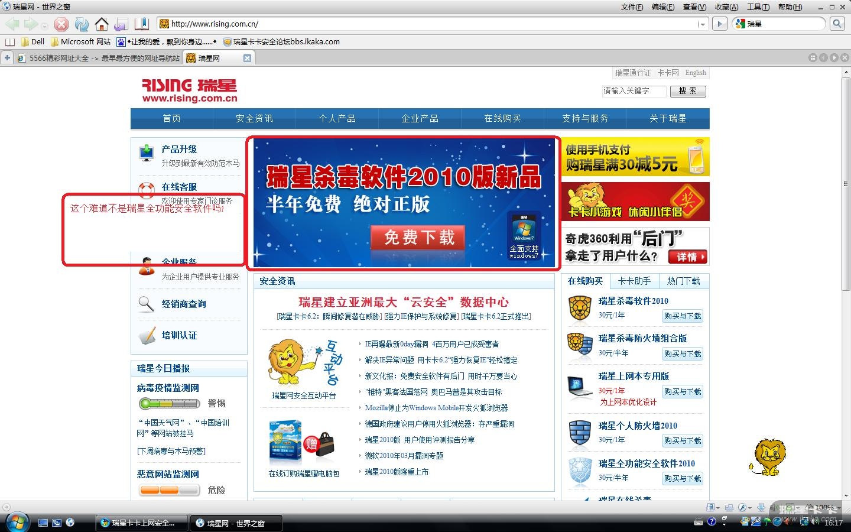
Task: Click the 免费下载 button on the banner
Action: click(418, 238)
